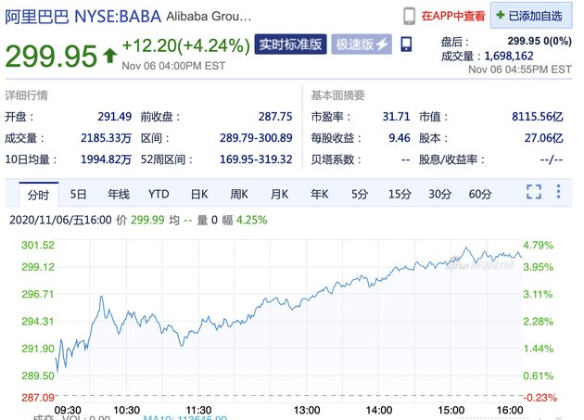The width and height of the screenshot is (584, 420).
Task: Select the 周K chart tab
Action: pos(239,194)
